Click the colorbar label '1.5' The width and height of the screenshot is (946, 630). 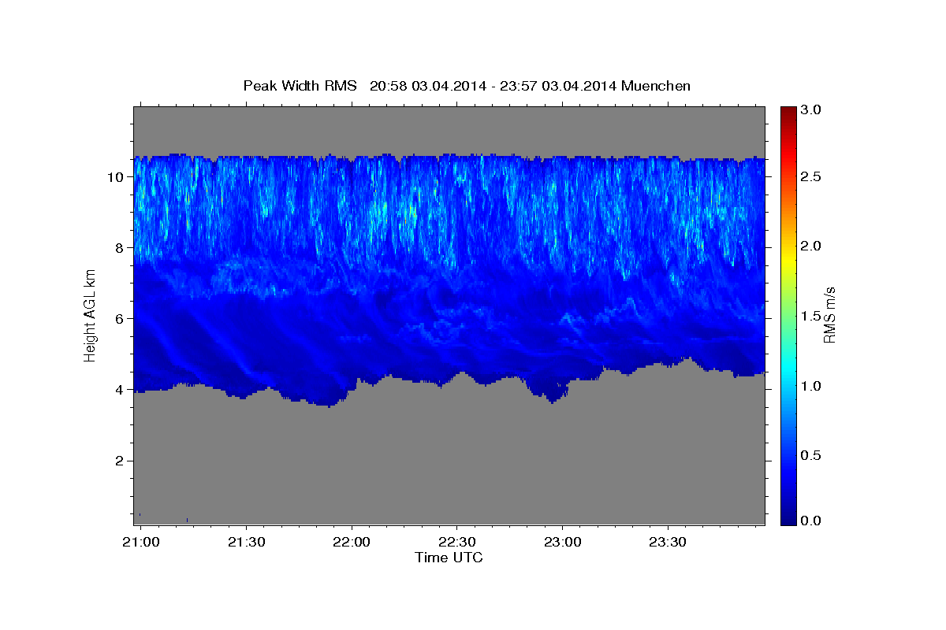(811, 316)
